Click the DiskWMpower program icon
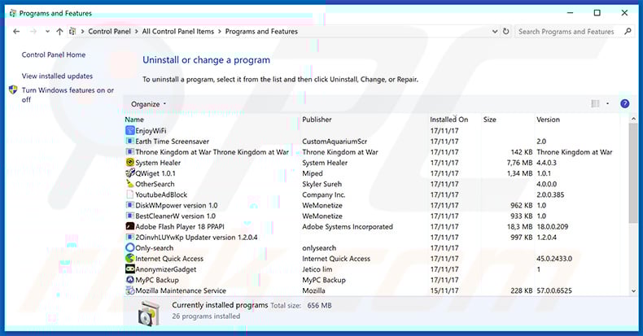This screenshot has height=336, width=643. click(130, 205)
